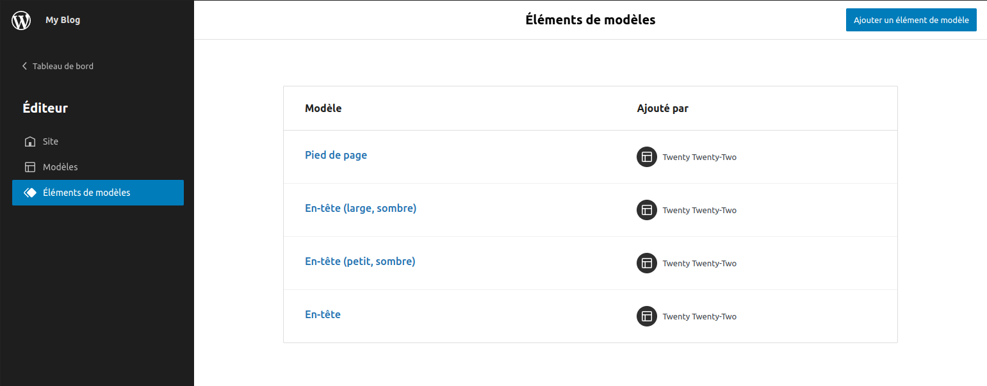Click the theme icon in Pied de page row
The image size is (987, 386).
(x=647, y=157)
